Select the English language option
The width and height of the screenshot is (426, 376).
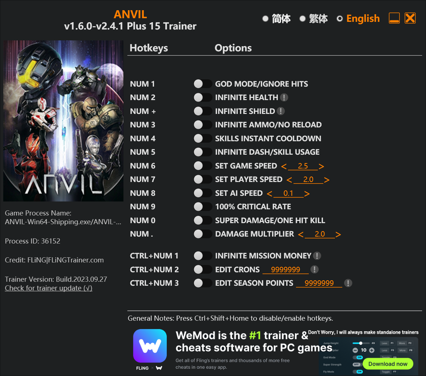pos(358,19)
